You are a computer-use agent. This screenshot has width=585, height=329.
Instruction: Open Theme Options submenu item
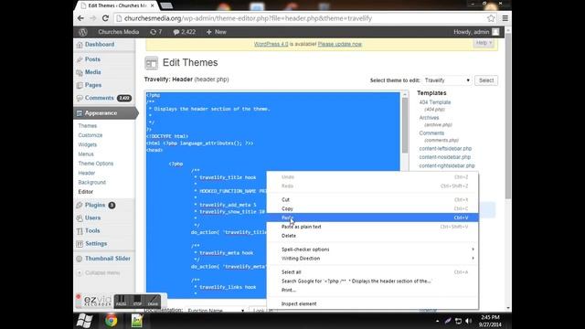[95, 164]
